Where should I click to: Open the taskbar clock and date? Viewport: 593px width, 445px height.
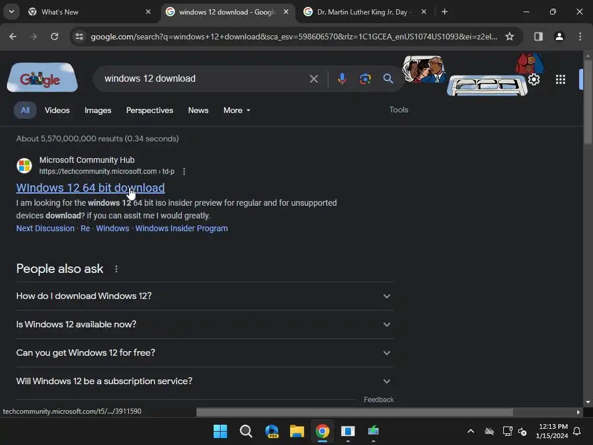[x=551, y=431]
